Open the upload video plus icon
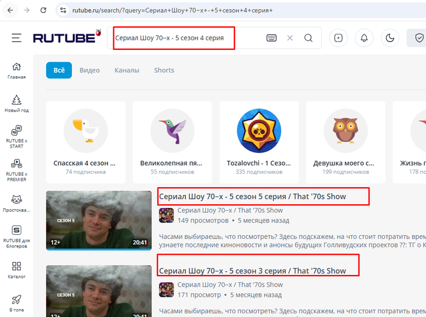 point(338,38)
